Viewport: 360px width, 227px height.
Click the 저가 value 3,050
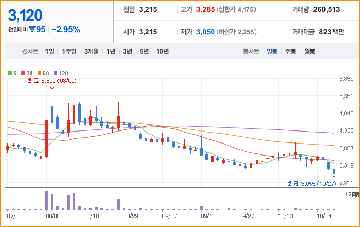tap(205, 32)
